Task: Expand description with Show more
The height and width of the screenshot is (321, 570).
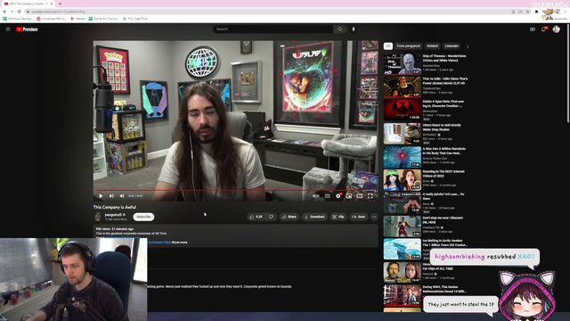Action: tap(180, 243)
